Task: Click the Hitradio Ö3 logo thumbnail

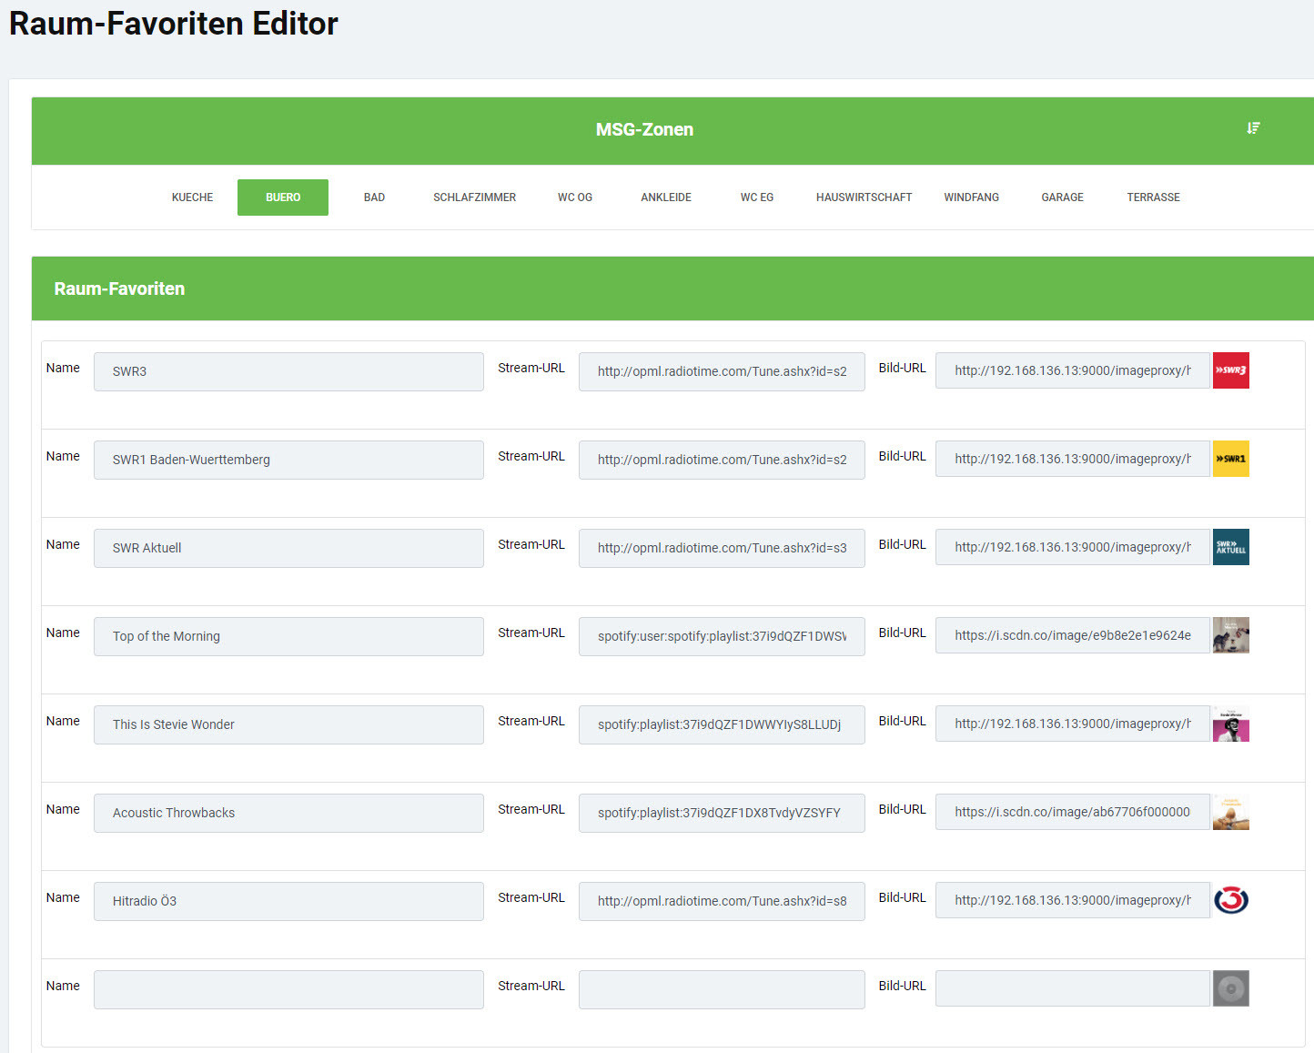Action: tap(1231, 900)
